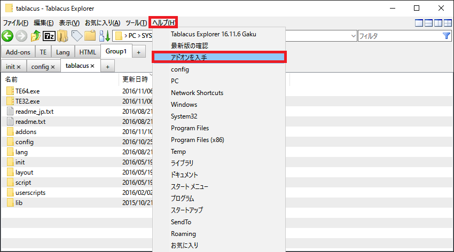Click the gray Forward arrow button
454x252 pixels.
21,36
